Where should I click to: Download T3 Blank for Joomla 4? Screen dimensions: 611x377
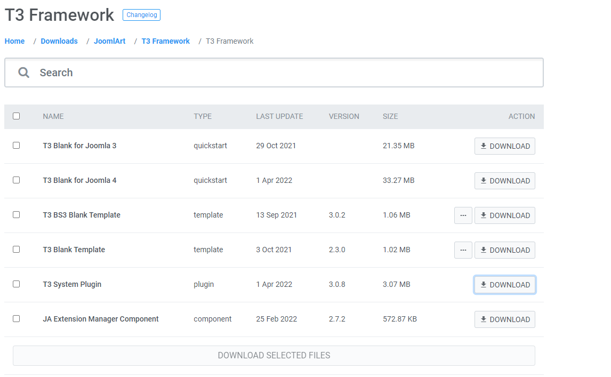pyautogui.click(x=504, y=181)
